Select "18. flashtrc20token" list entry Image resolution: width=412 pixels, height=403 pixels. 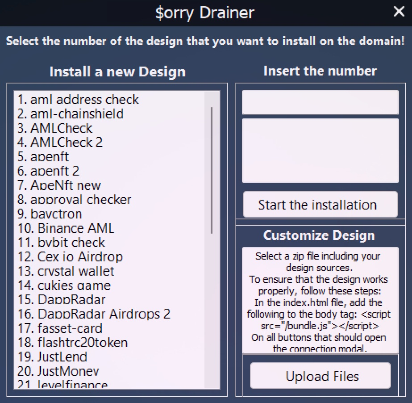point(72,342)
